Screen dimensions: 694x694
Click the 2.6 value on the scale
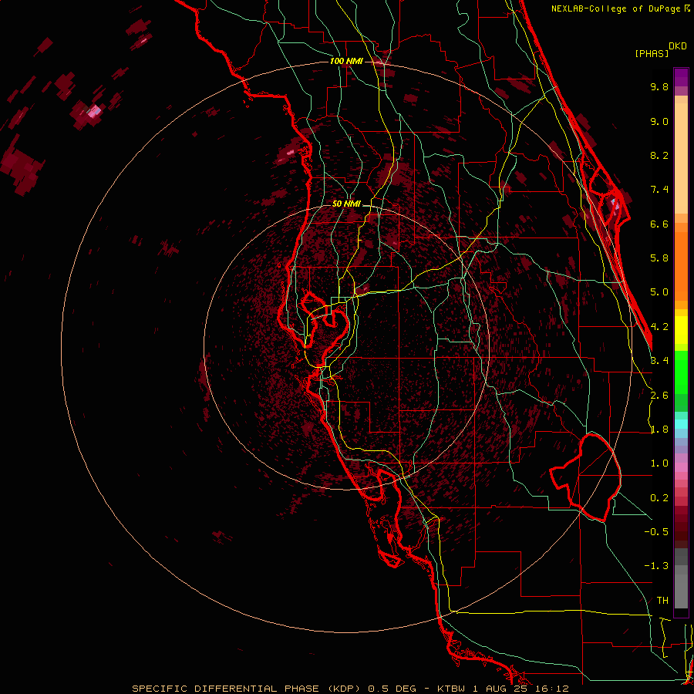[x=659, y=396]
